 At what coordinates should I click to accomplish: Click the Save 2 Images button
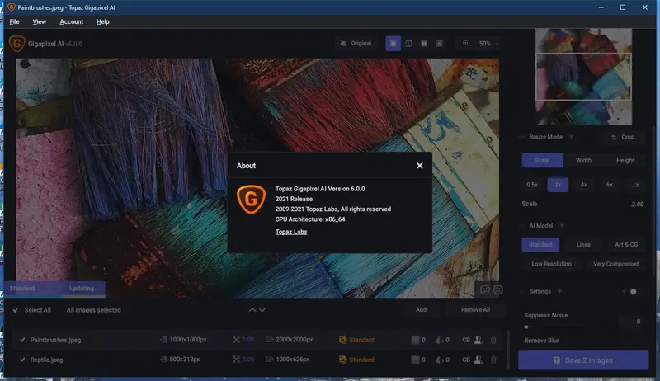583,360
